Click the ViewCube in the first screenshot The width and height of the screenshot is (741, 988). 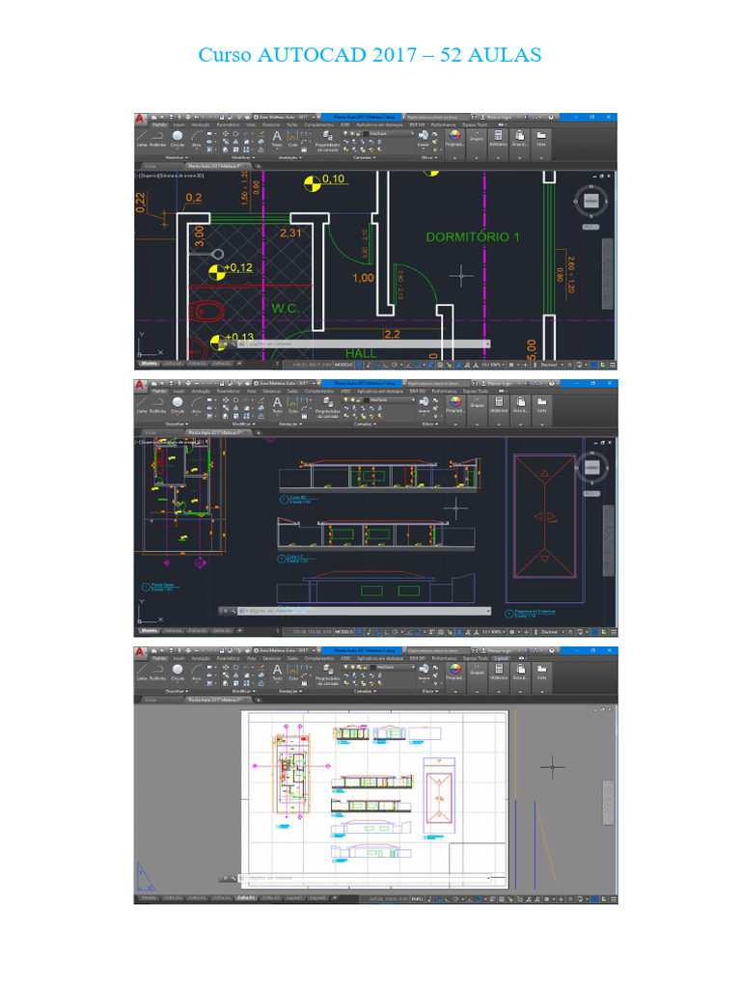coord(590,201)
